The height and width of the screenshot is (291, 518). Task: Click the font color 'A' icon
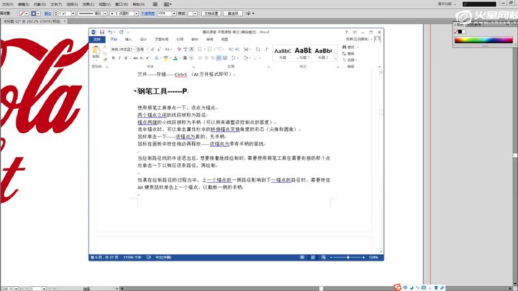175,58
